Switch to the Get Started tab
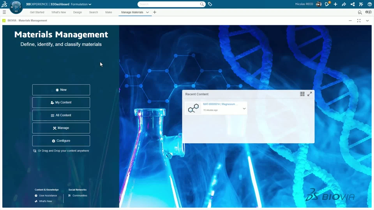Screen dimensions: 374x210 tap(37, 12)
